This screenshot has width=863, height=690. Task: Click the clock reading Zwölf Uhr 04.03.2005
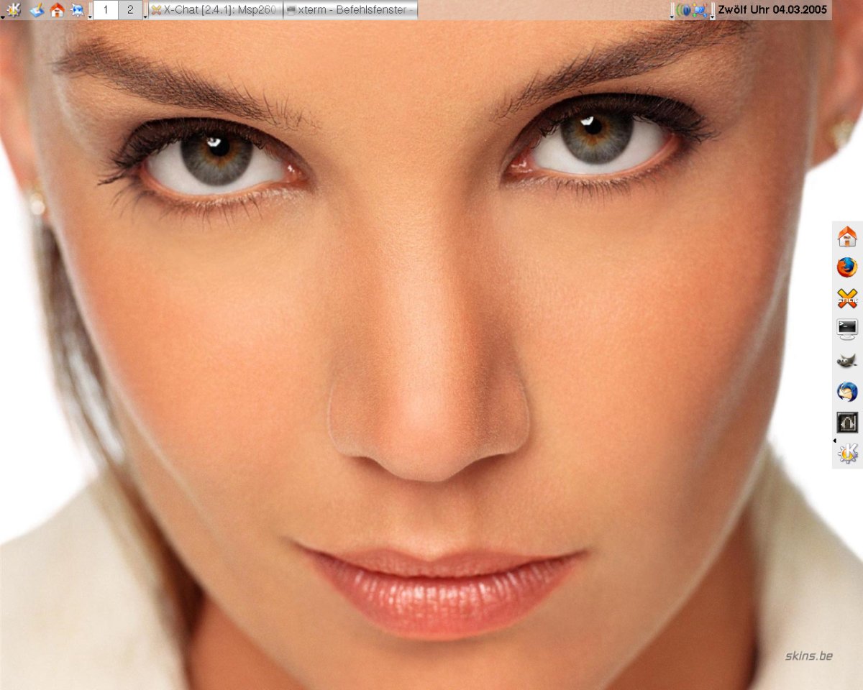pyautogui.click(x=772, y=10)
